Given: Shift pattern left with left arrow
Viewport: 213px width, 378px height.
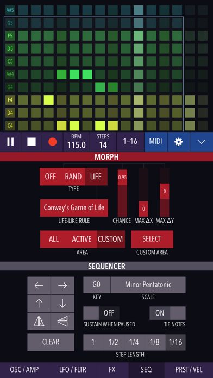Looking at the screenshot, I should click(x=39, y=286).
